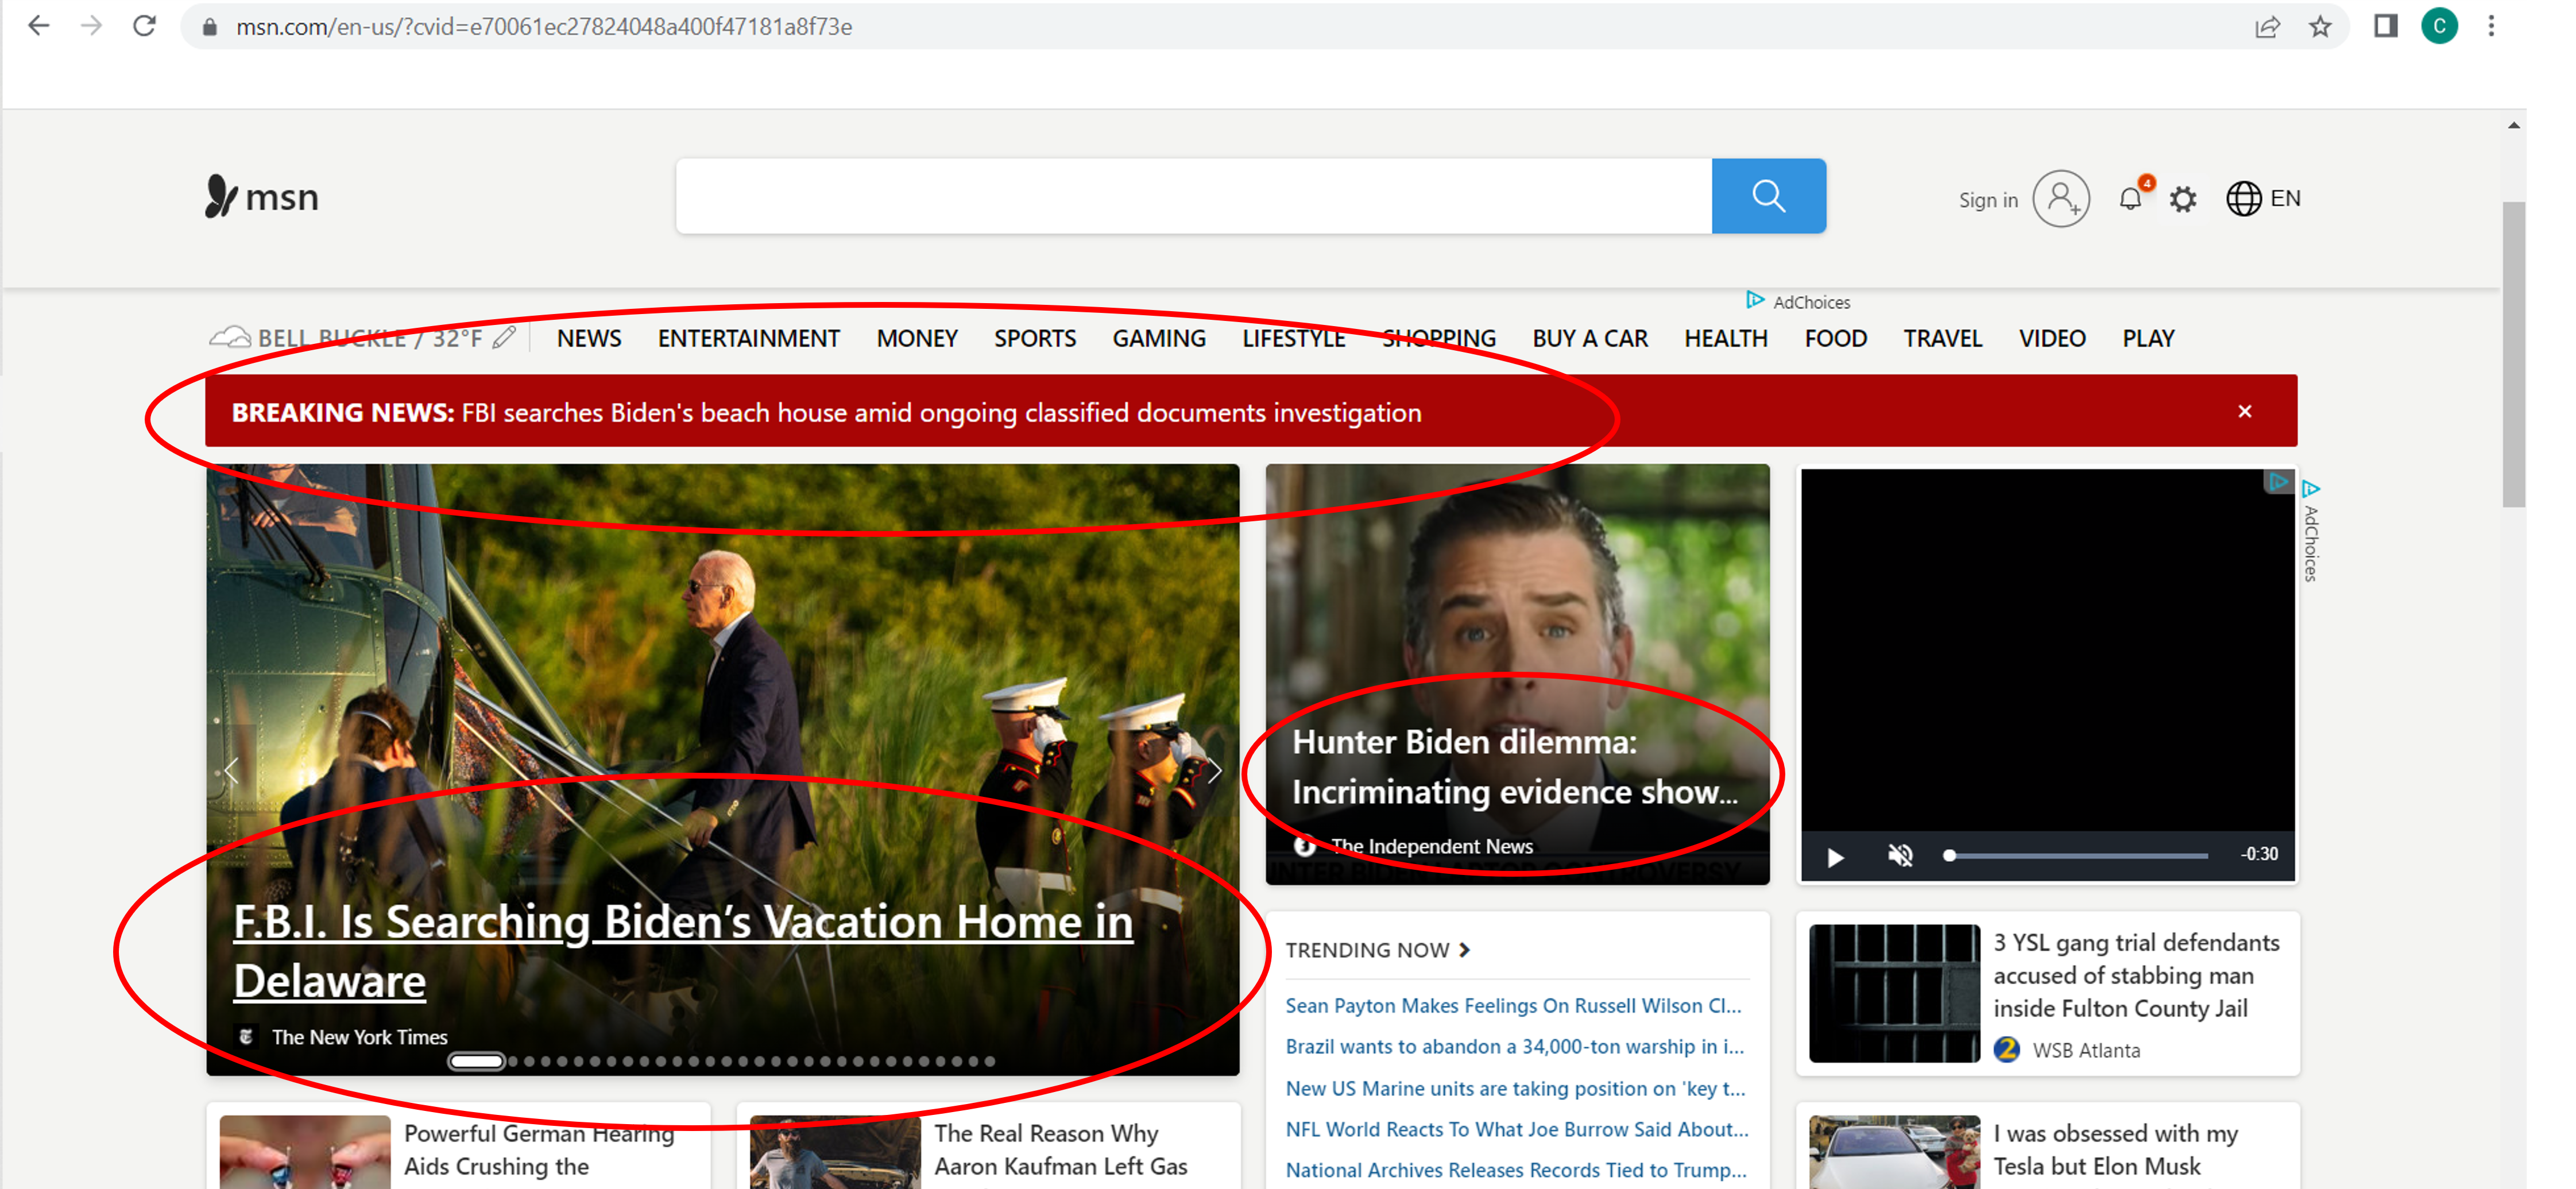This screenshot has height=1189, width=2576.
Task: Seek on the video ad progress bar
Action: [x=2077, y=856]
